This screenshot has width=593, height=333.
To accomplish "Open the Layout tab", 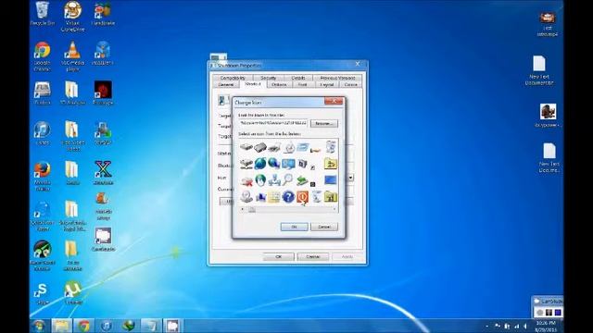I will pos(327,84).
